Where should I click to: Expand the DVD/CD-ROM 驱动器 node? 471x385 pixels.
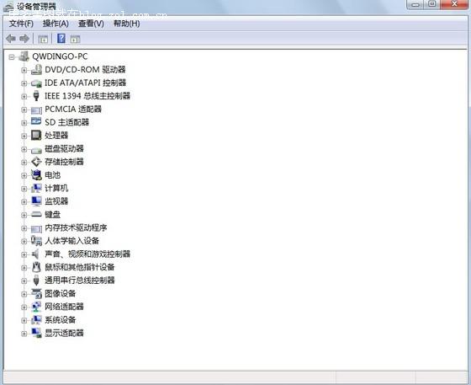tap(24, 70)
